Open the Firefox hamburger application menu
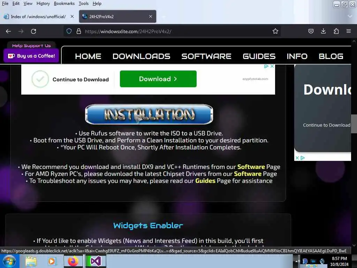The width and height of the screenshot is (357, 268). coord(349,31)
